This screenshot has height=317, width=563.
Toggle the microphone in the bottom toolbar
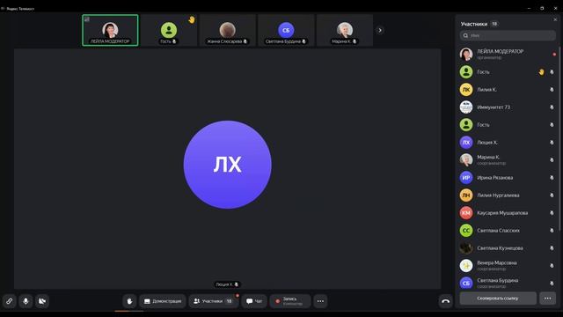pyautogui.click(x=26, y=301)
